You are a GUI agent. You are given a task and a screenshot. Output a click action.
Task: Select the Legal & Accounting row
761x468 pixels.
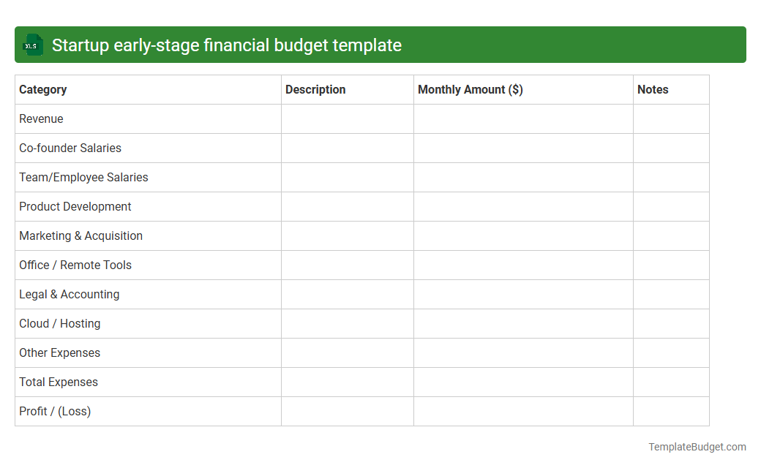point(69,294)
